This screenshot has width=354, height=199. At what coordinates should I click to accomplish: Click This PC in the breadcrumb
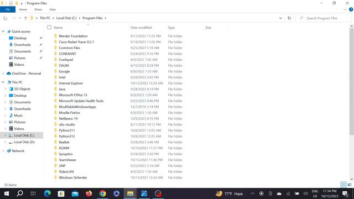pos(45,18)
